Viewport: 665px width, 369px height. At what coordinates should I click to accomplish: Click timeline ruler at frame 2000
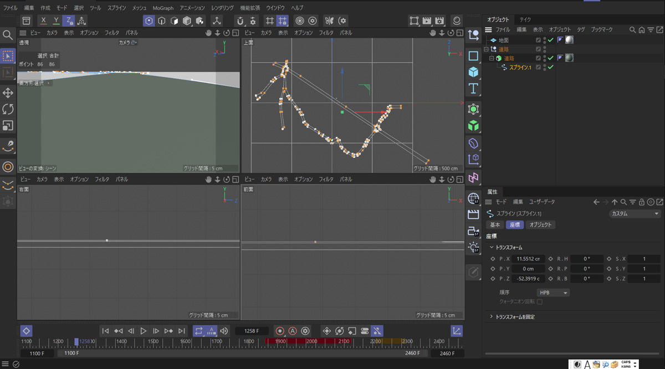pyautogui.click(x=311, y=342)
